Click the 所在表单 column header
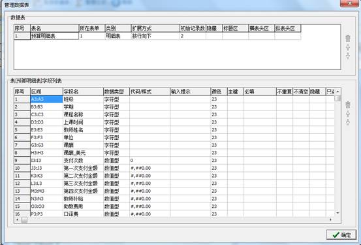Image resolution: width=361 pixels, height=245 pixels. point(91,28)
